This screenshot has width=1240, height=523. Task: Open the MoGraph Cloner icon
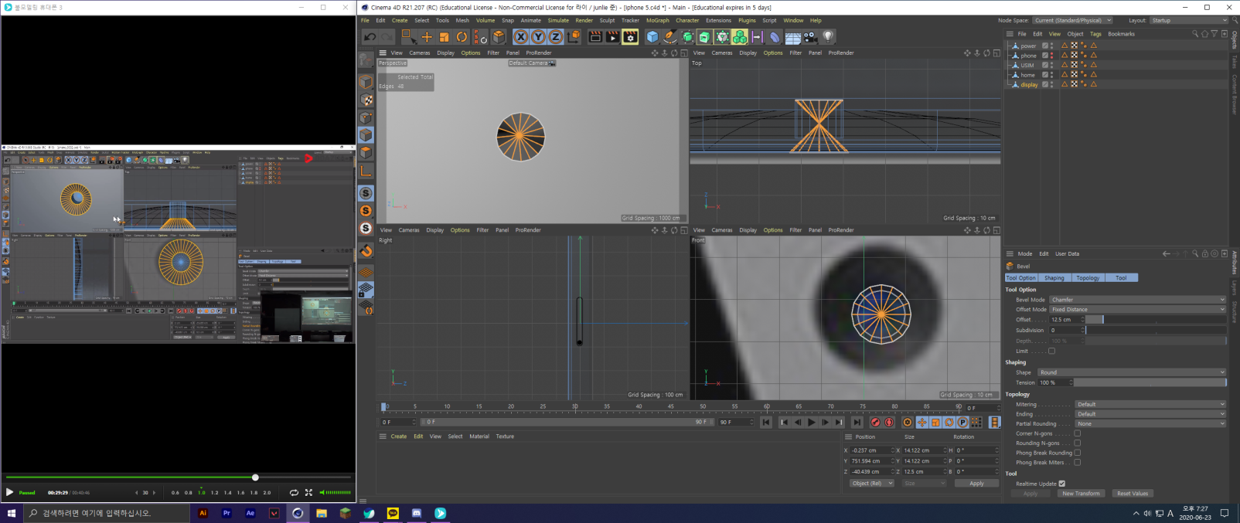point(740,36)
